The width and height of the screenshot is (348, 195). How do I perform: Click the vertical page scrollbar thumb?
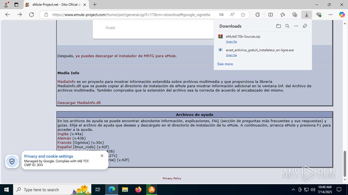coord(345,164)
